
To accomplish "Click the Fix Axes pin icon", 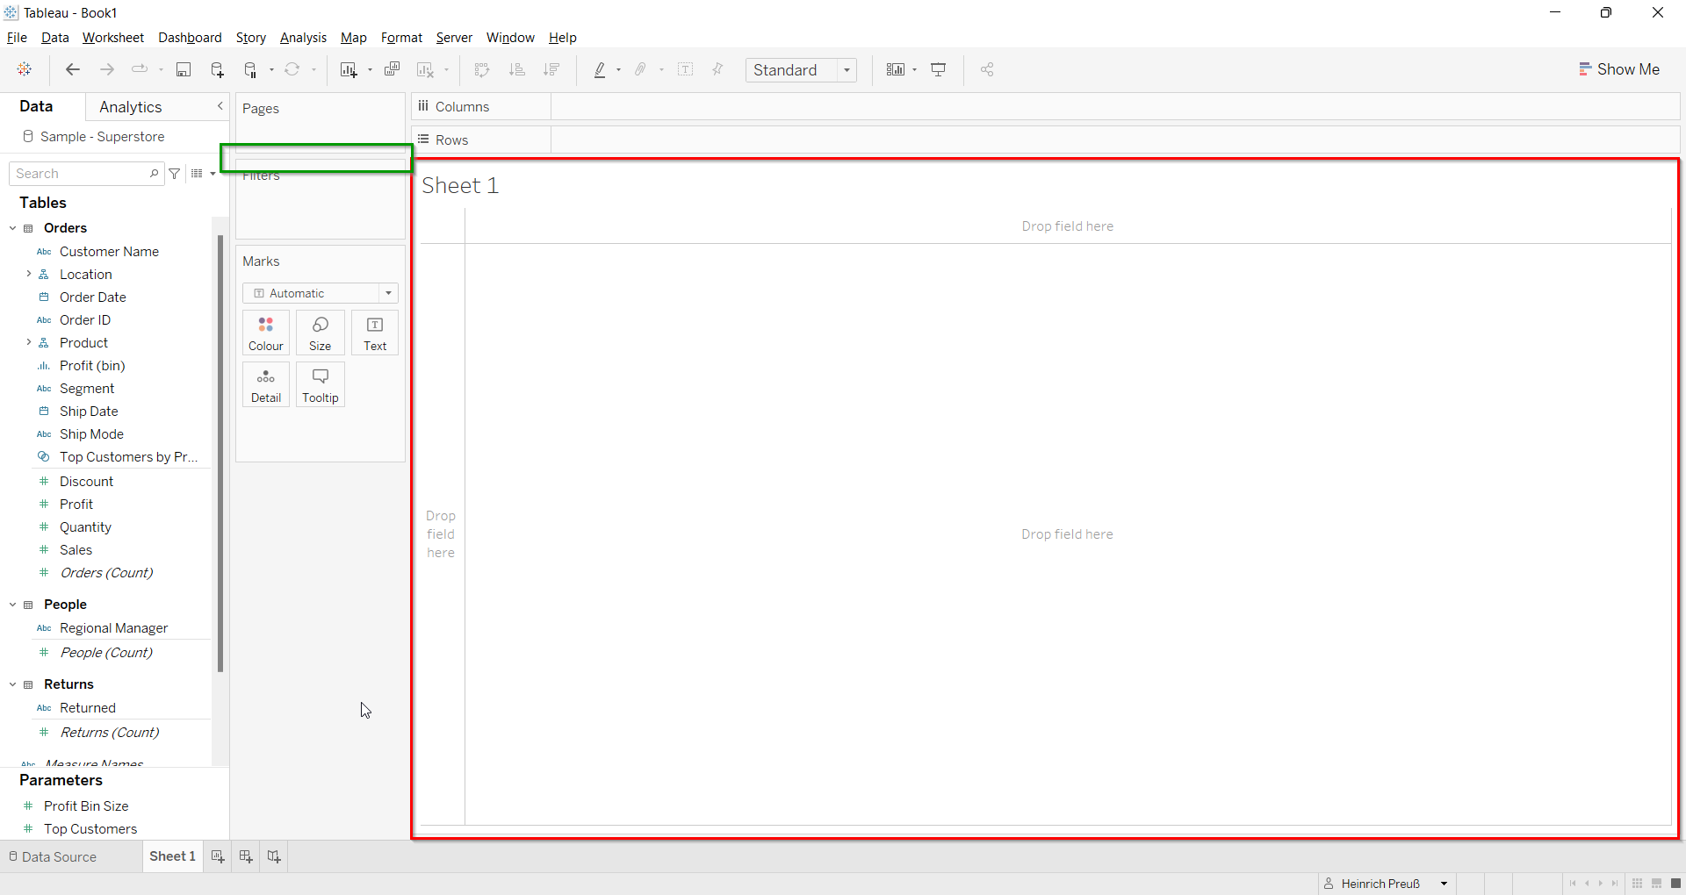I will (x=718, y=69).
